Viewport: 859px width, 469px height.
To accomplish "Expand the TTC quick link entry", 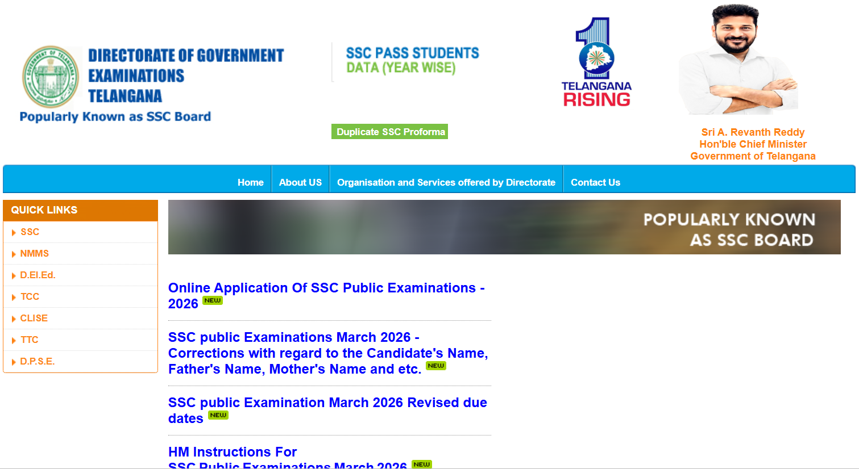I will [29, 340].
